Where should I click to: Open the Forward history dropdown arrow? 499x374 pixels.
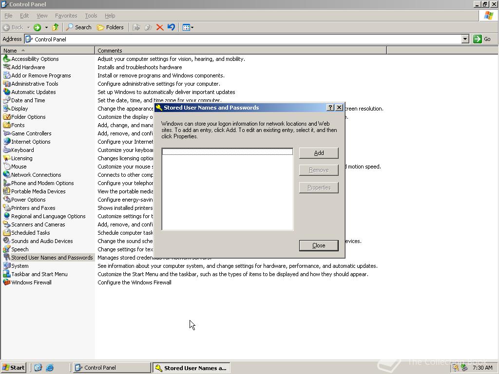46,27
